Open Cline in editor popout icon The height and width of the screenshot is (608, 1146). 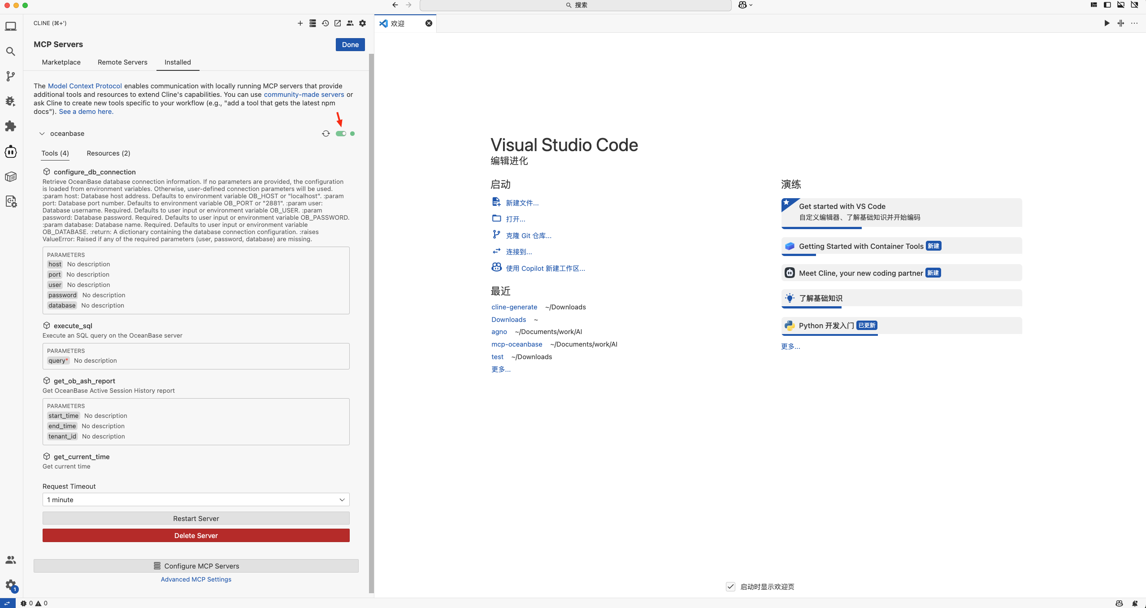(x=338, y=23)
